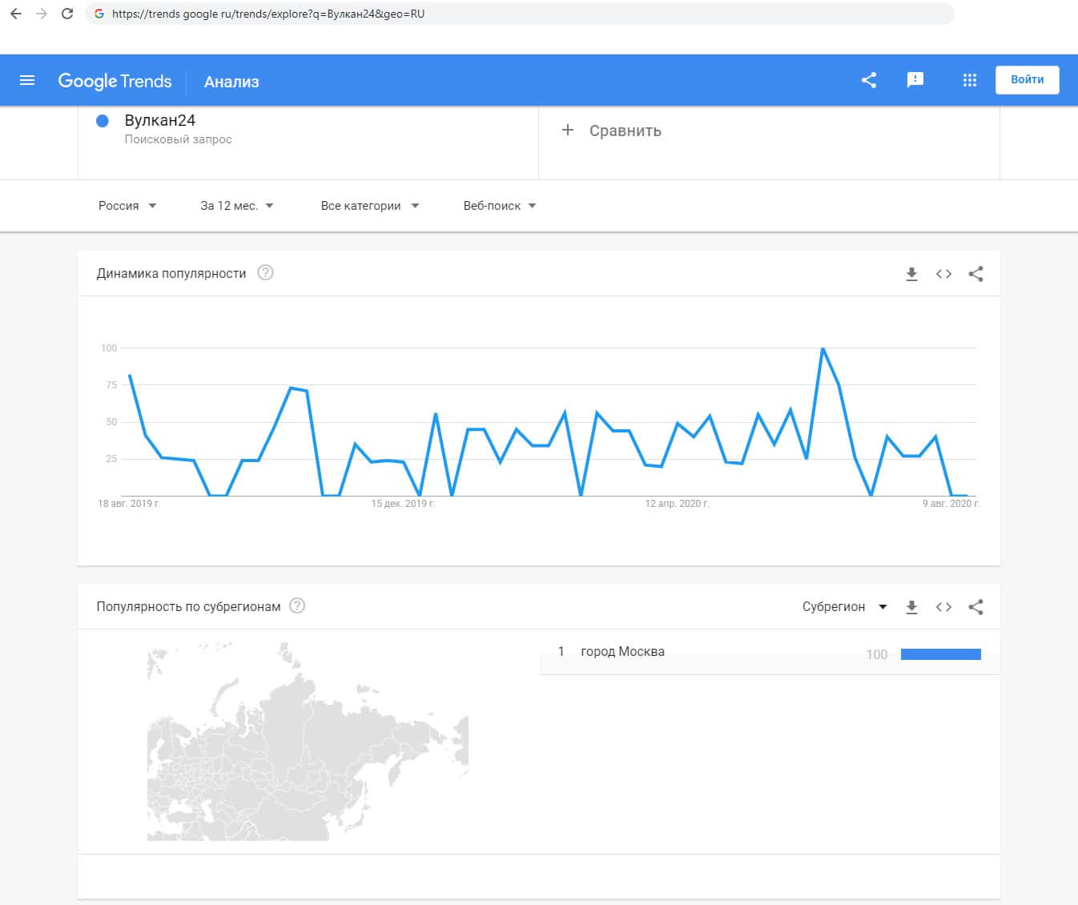Click the Войти sign-in button
Viewport: 1078px width, 905px height.
click(1027, 80)
